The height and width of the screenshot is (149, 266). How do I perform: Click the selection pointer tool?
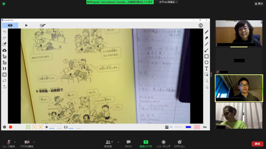click(207, 75)
